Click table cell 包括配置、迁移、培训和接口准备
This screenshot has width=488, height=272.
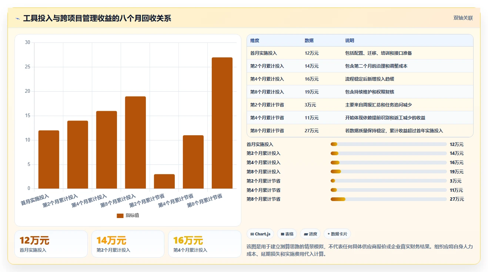pos(378,53)
